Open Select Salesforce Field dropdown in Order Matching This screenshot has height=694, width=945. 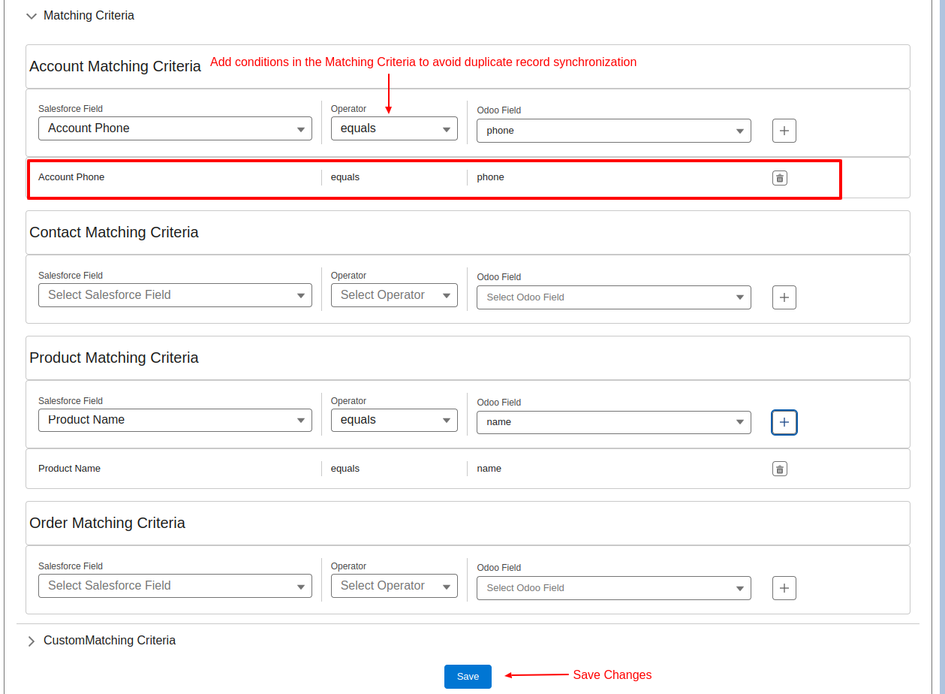click(175, 585)
